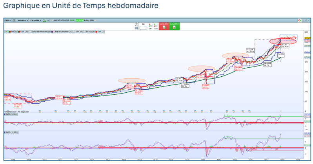Open the '1 semaine' timeframe dropdown
313x164 pixels.
tap(22, 20)
